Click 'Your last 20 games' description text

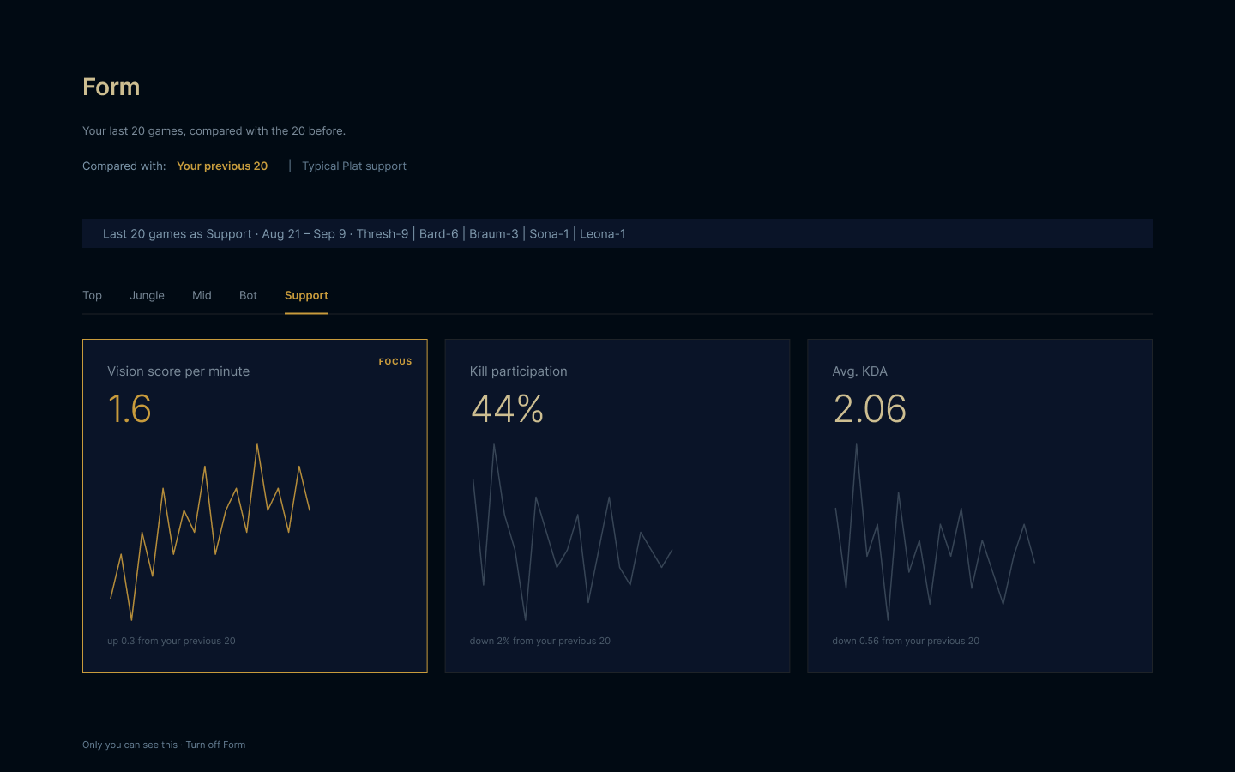coord(214,130)
